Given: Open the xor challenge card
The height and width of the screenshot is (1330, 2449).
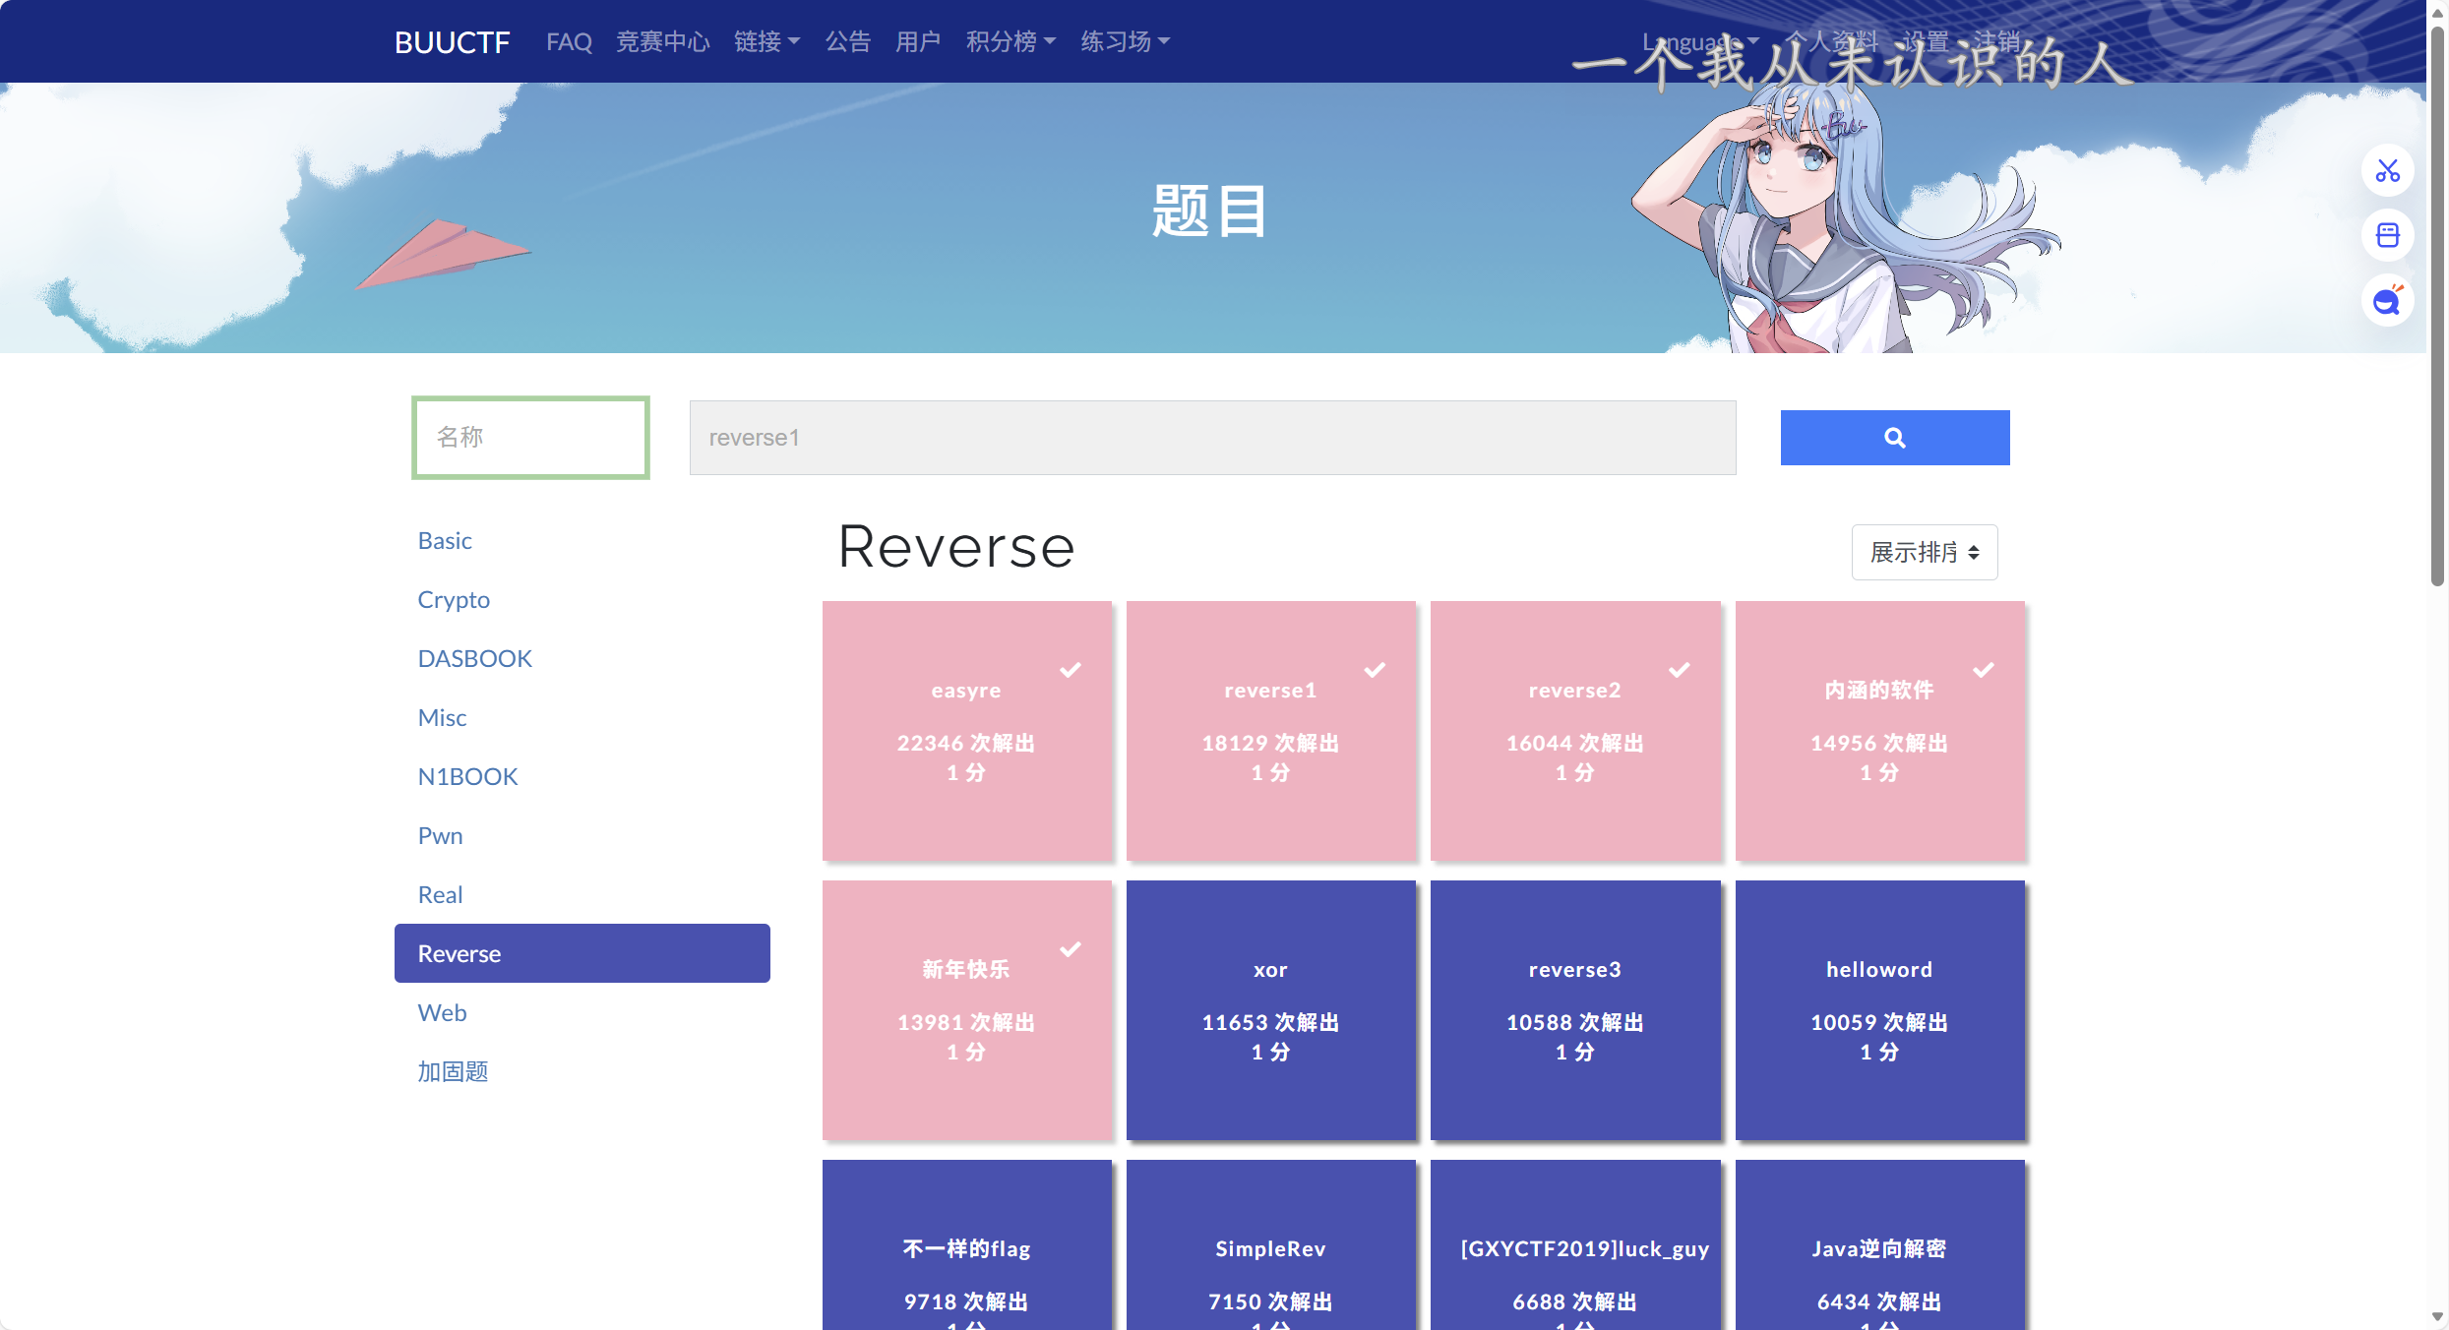Looking at the screenshot, I should coord(1270,1009).
